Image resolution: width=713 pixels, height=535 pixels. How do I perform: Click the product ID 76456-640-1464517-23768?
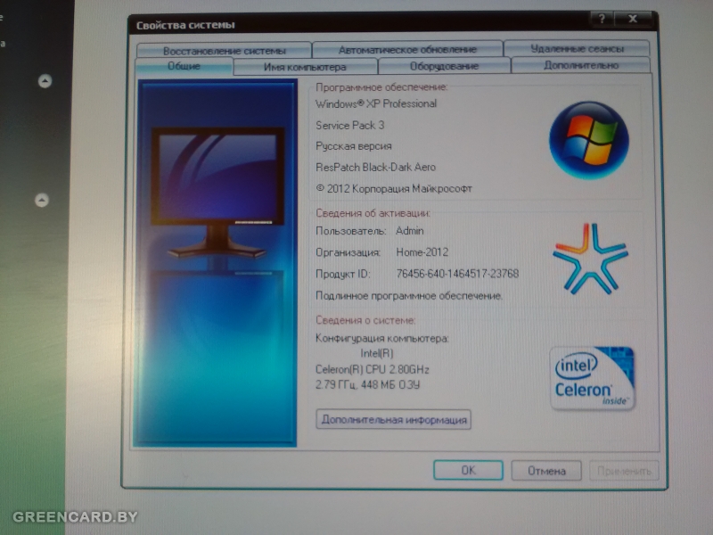pos(457,274)
